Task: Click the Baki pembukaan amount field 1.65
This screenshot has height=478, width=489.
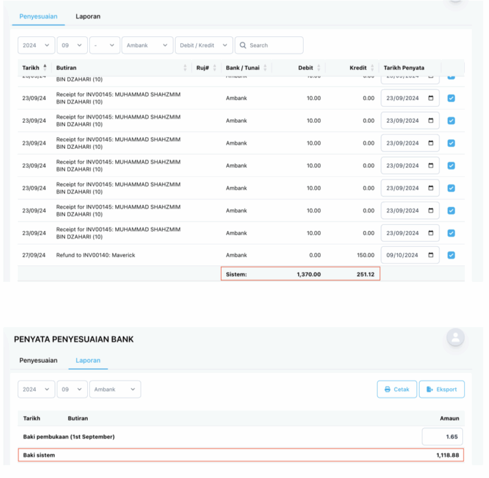Action: (x=443, y=437)
